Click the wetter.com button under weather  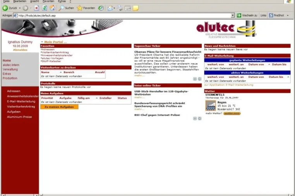[x=232, y=113]
